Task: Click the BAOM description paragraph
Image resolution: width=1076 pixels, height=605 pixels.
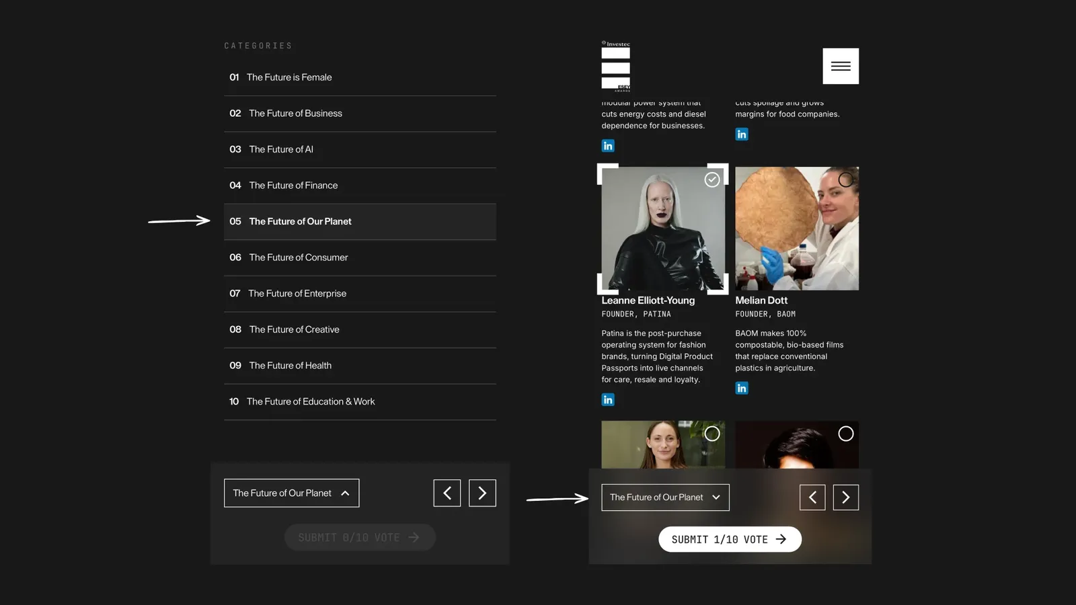Action: [790, 351]
